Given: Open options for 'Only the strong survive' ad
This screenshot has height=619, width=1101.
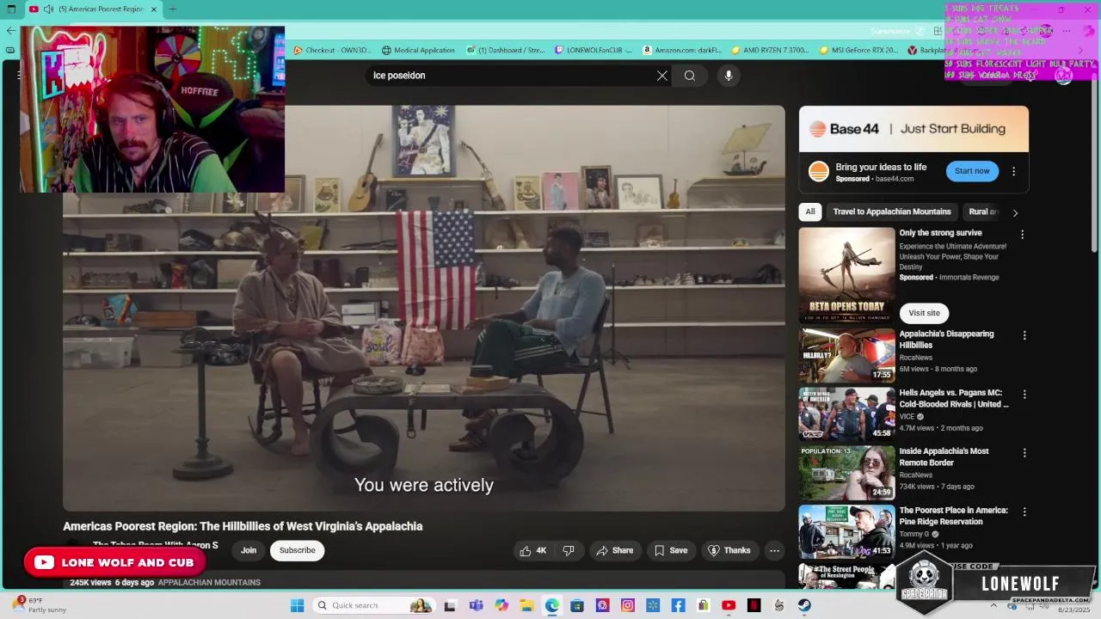Looking at the screenshot, I should [1022, 235].
